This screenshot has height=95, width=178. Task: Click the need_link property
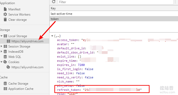71,73
